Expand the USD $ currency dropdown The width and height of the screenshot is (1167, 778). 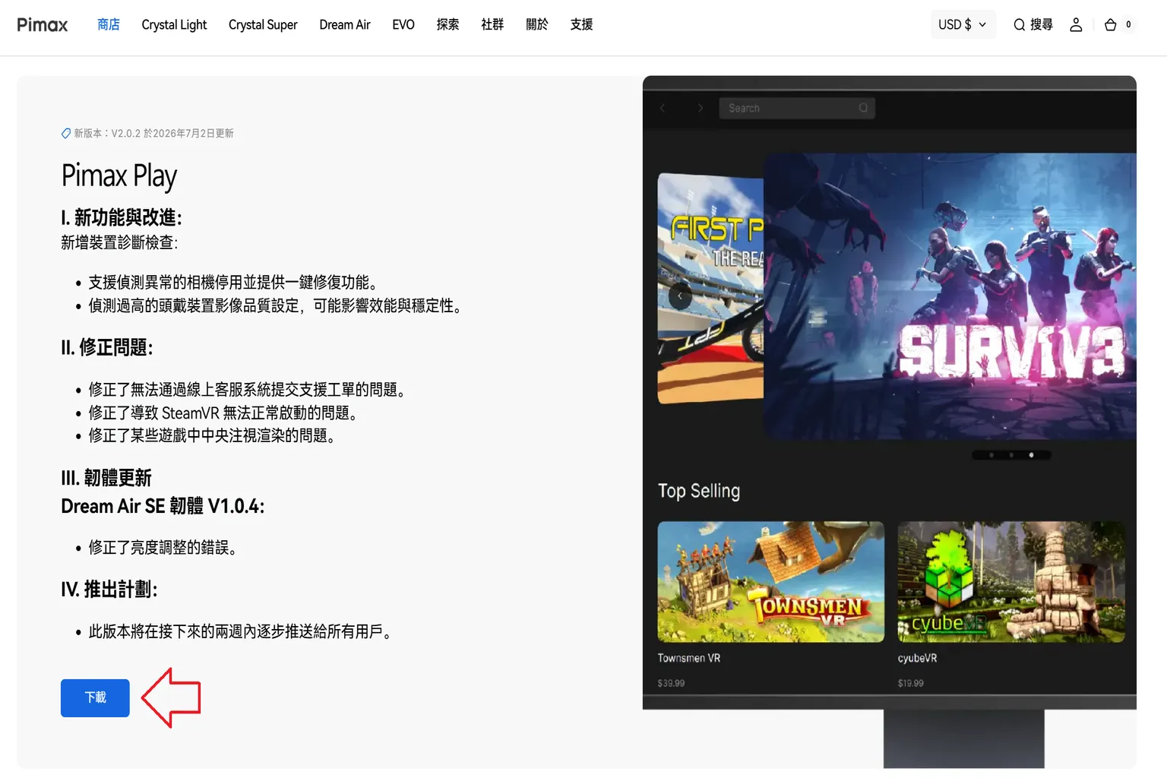(x=963, y=24)
